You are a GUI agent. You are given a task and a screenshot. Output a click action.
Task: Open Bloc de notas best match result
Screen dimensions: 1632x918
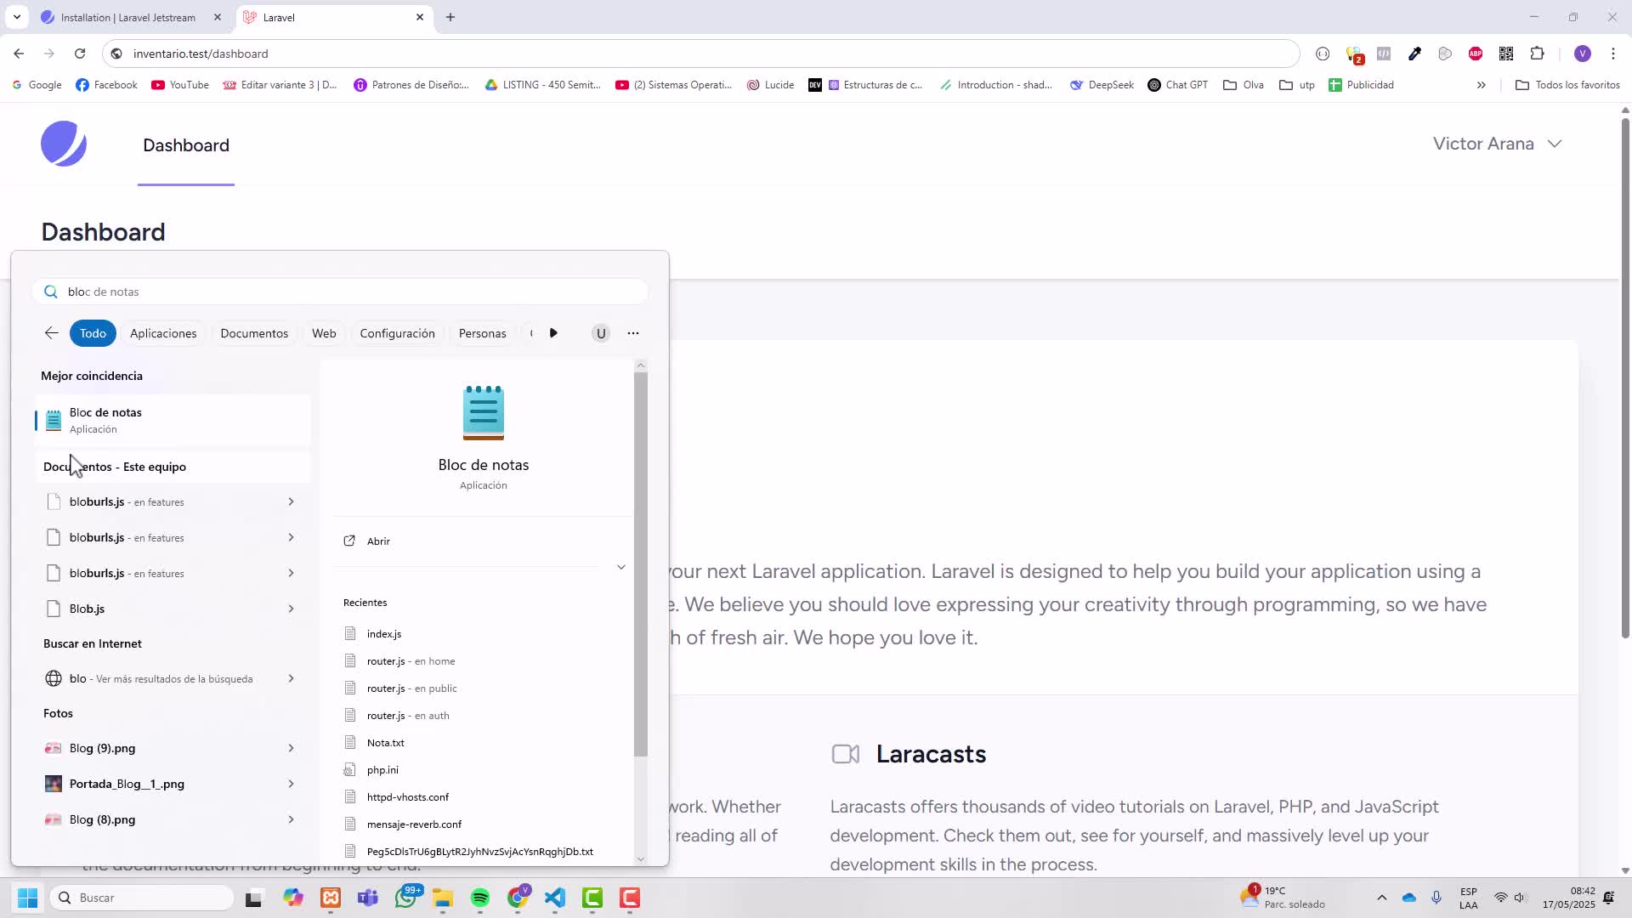click(x=173, y=420)
